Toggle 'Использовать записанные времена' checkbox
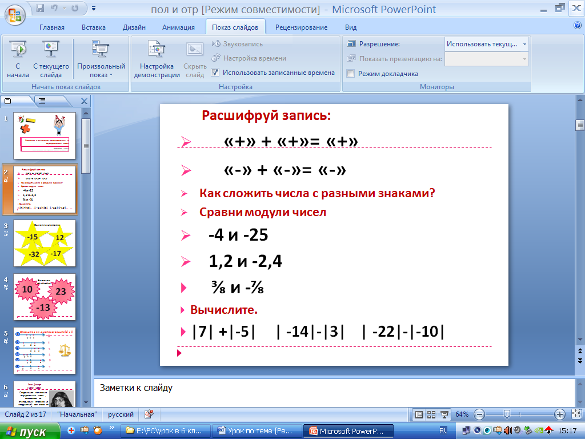585x439 pixels. click(x=215, y=73)
